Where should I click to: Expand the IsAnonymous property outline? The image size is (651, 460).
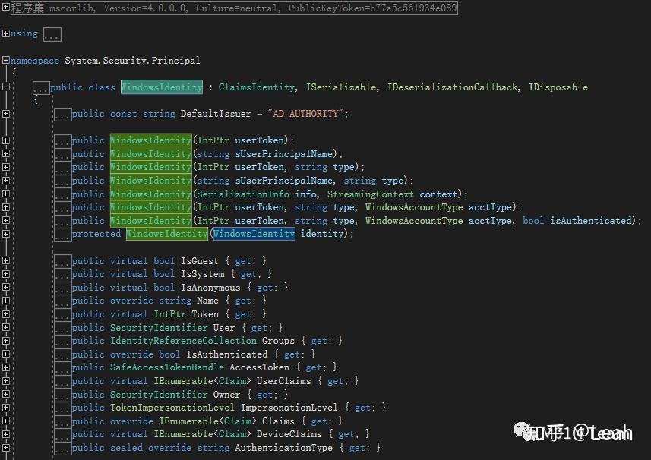[5, 287]
